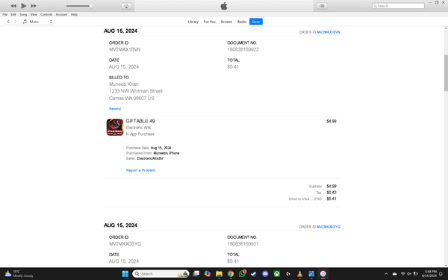Screen dimensions: 448x280
Task: Skip to the next track
Action: coord(34,6)
